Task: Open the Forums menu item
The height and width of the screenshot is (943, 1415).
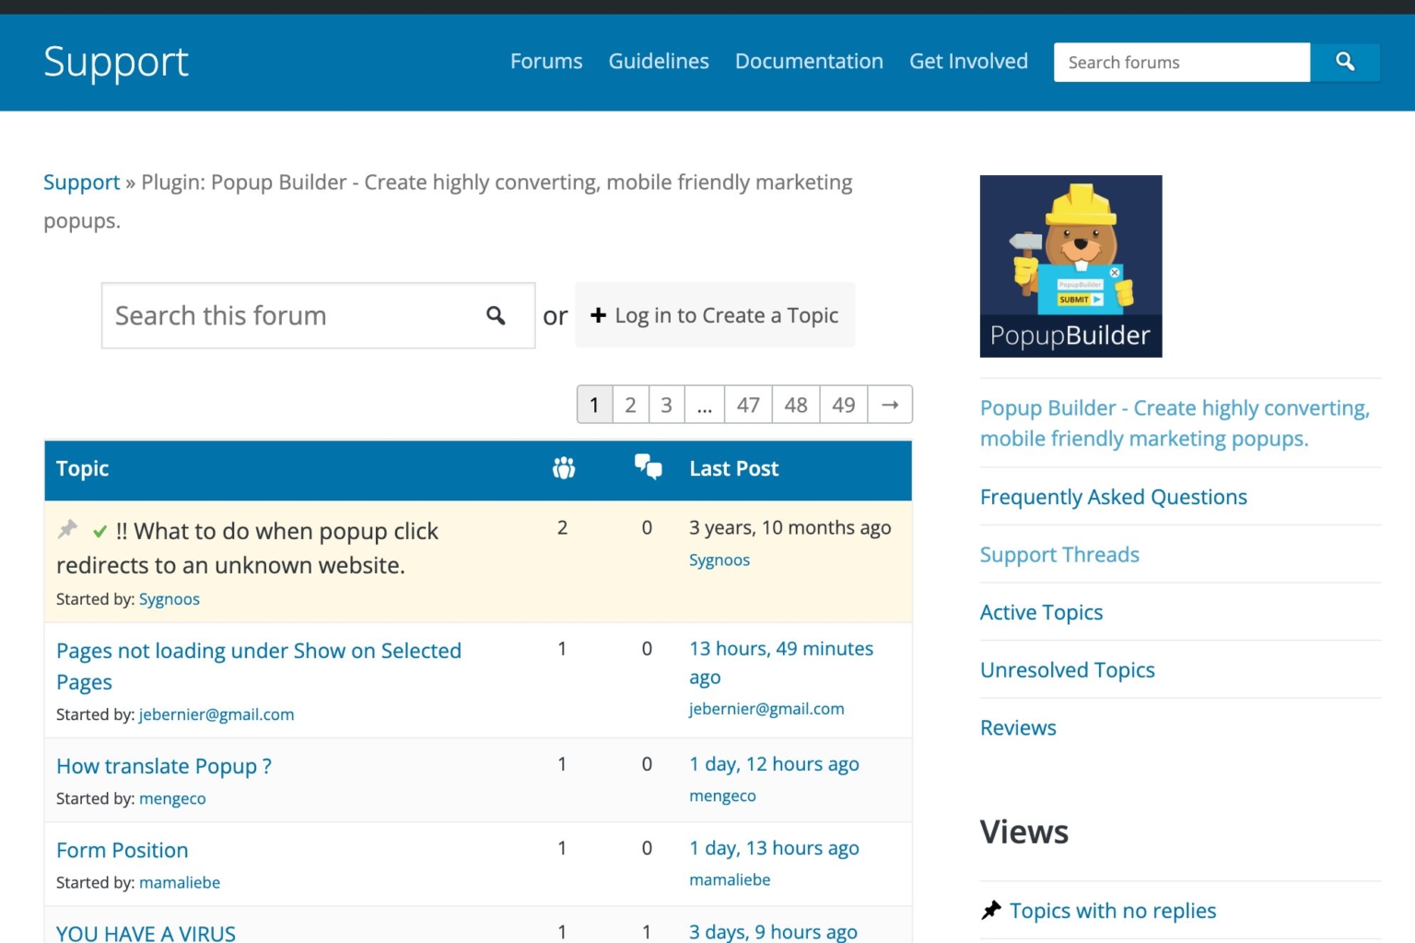Action: tap(546, 62)
